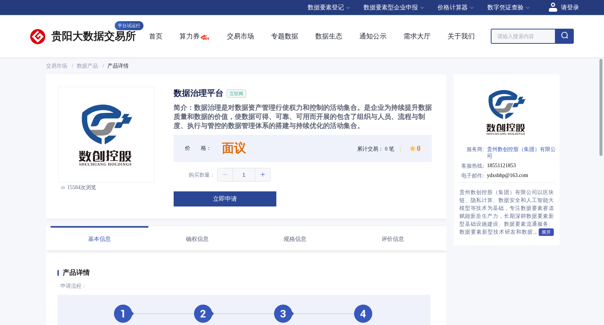The image size is (604, 325).
Task: Click the HOT flame badge beside 算力券
Action: (205, 37)
